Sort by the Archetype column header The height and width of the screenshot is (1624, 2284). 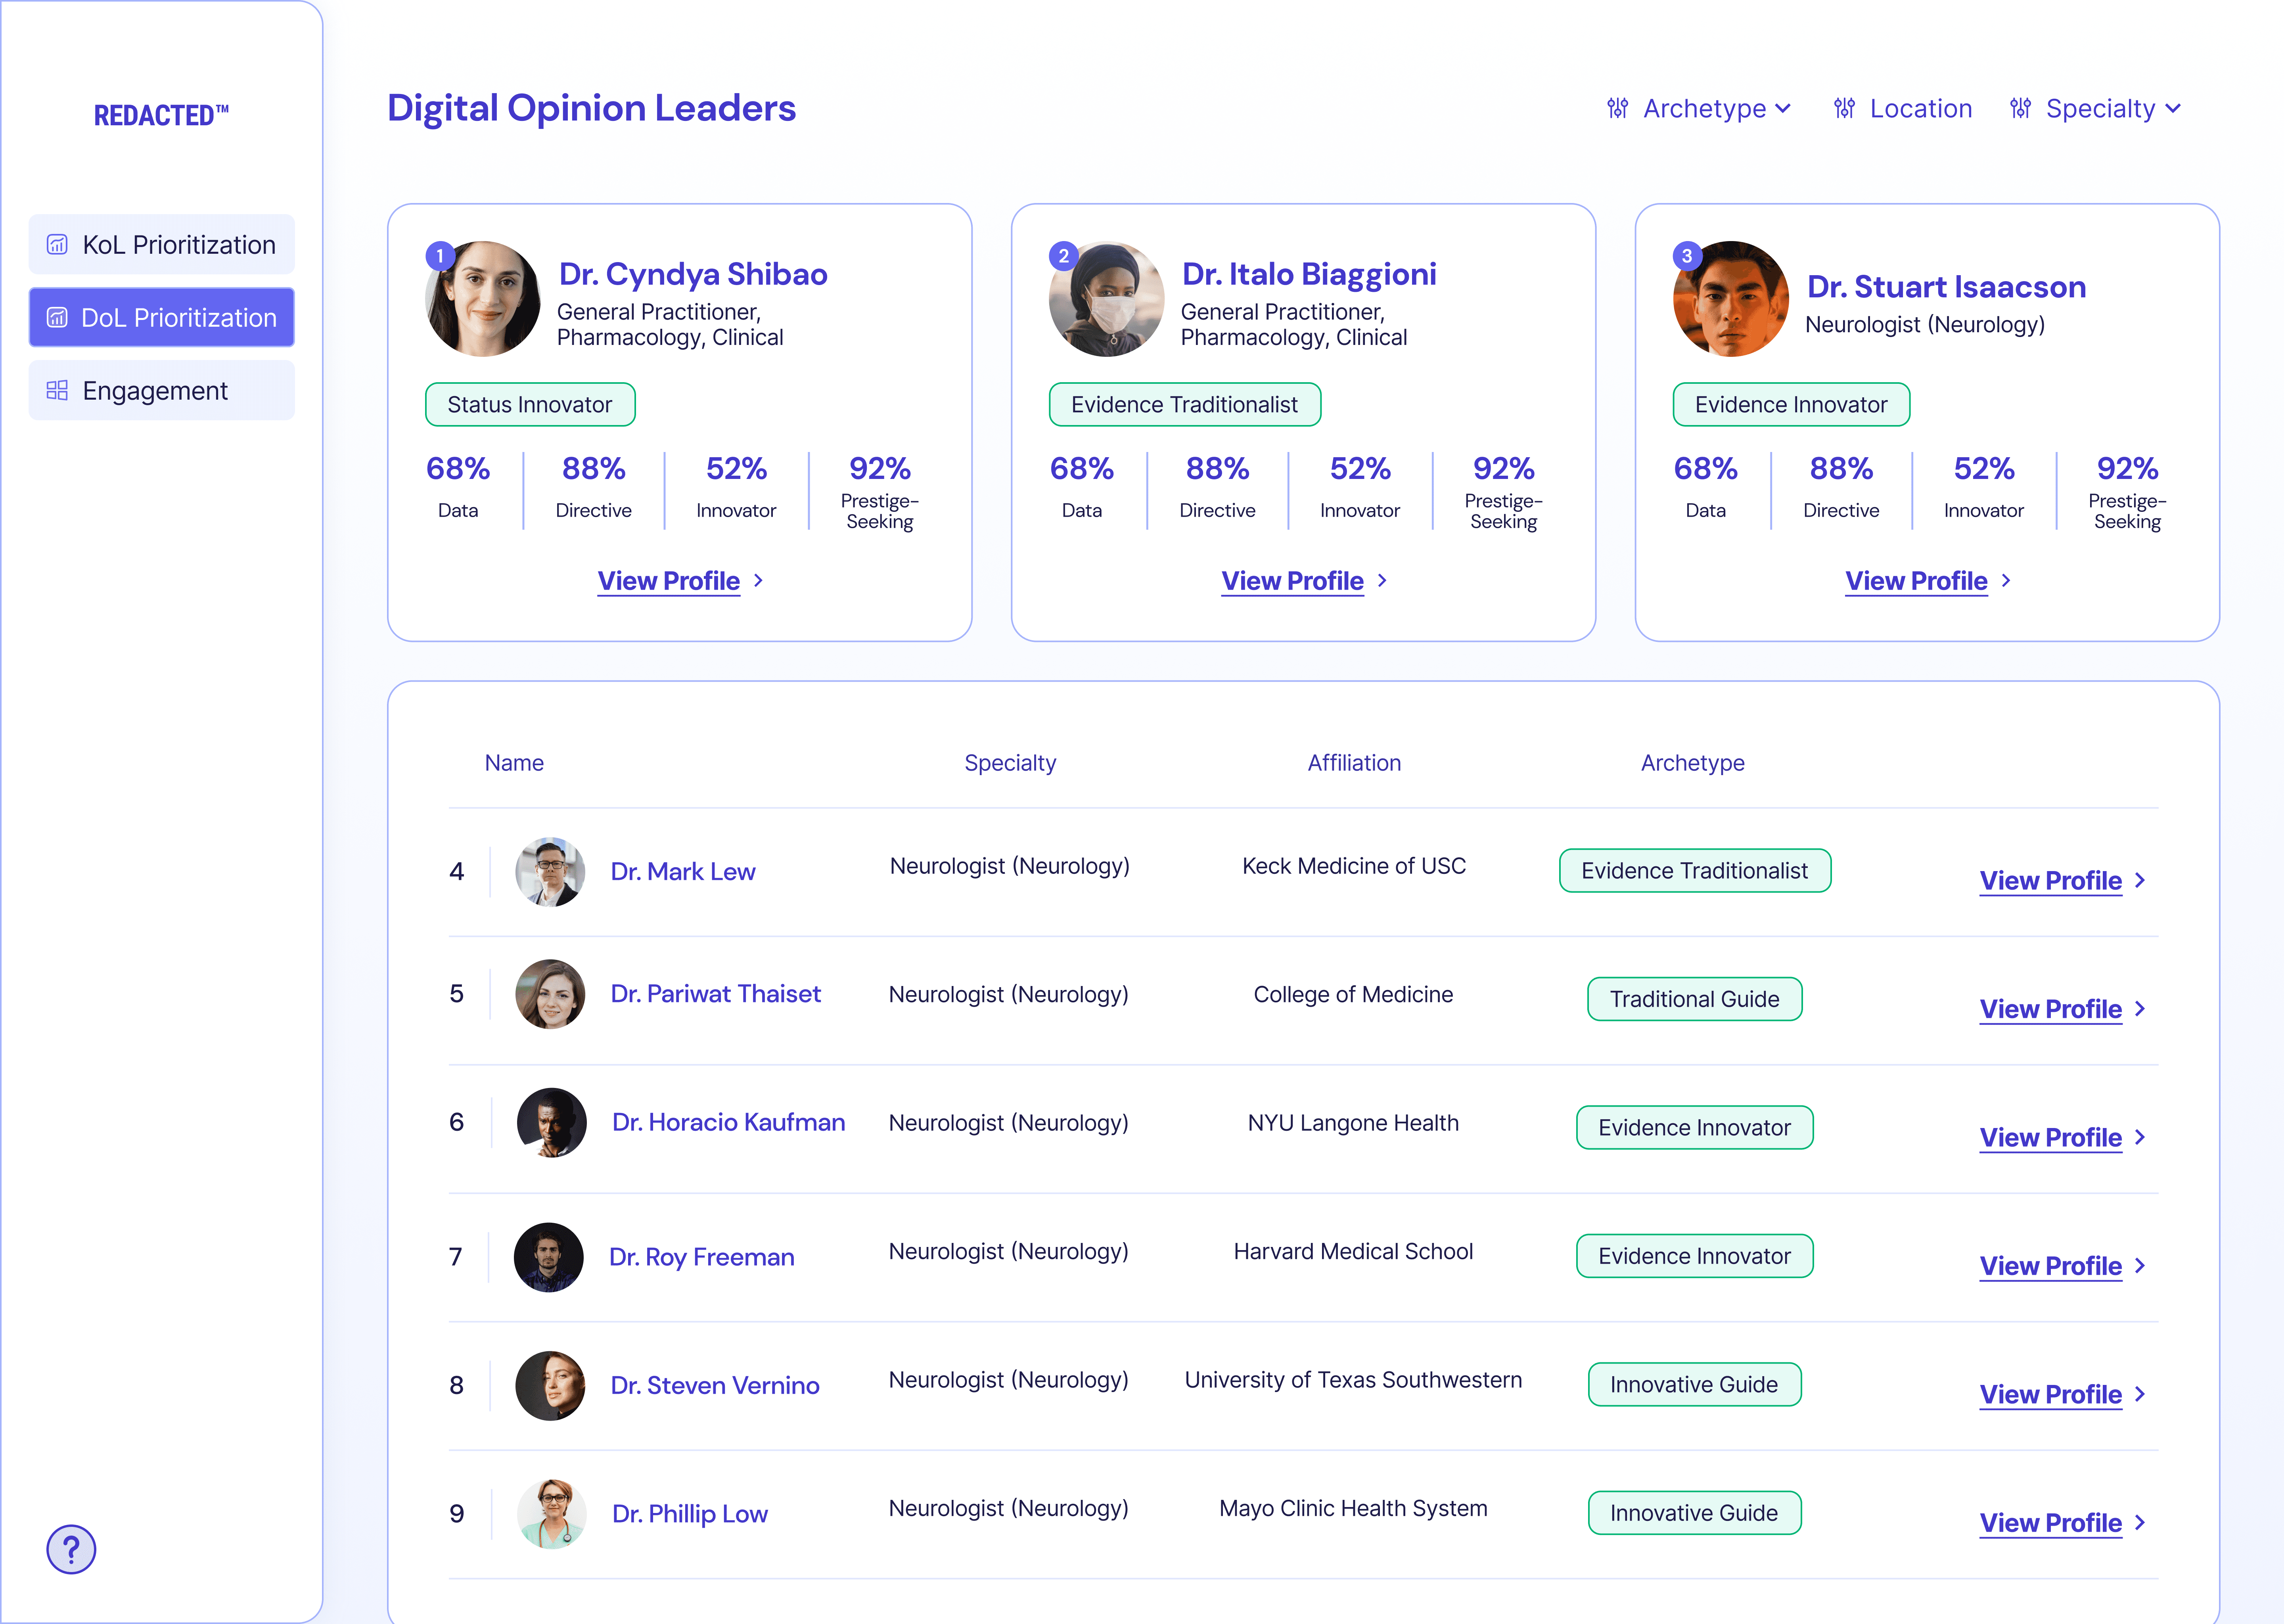1693,763
